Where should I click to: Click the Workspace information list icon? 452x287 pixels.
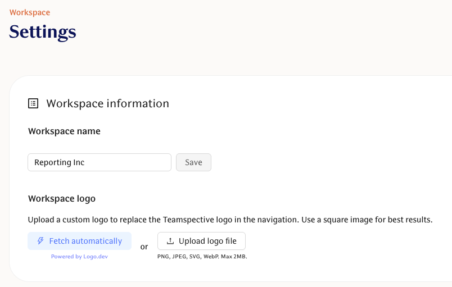(33, 103)
